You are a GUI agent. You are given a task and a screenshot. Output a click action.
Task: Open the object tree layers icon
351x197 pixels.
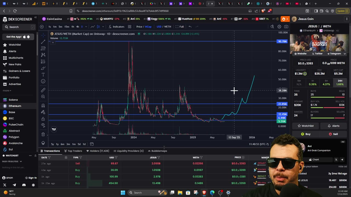[x=43, y=143]
